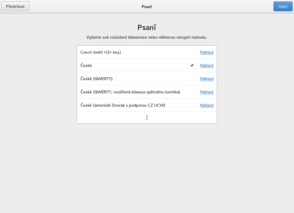Show Náhled for QWERTY rozšířená klávesa layout
The width and height of the screenshot is (294, 213).
tap(207, 92)
